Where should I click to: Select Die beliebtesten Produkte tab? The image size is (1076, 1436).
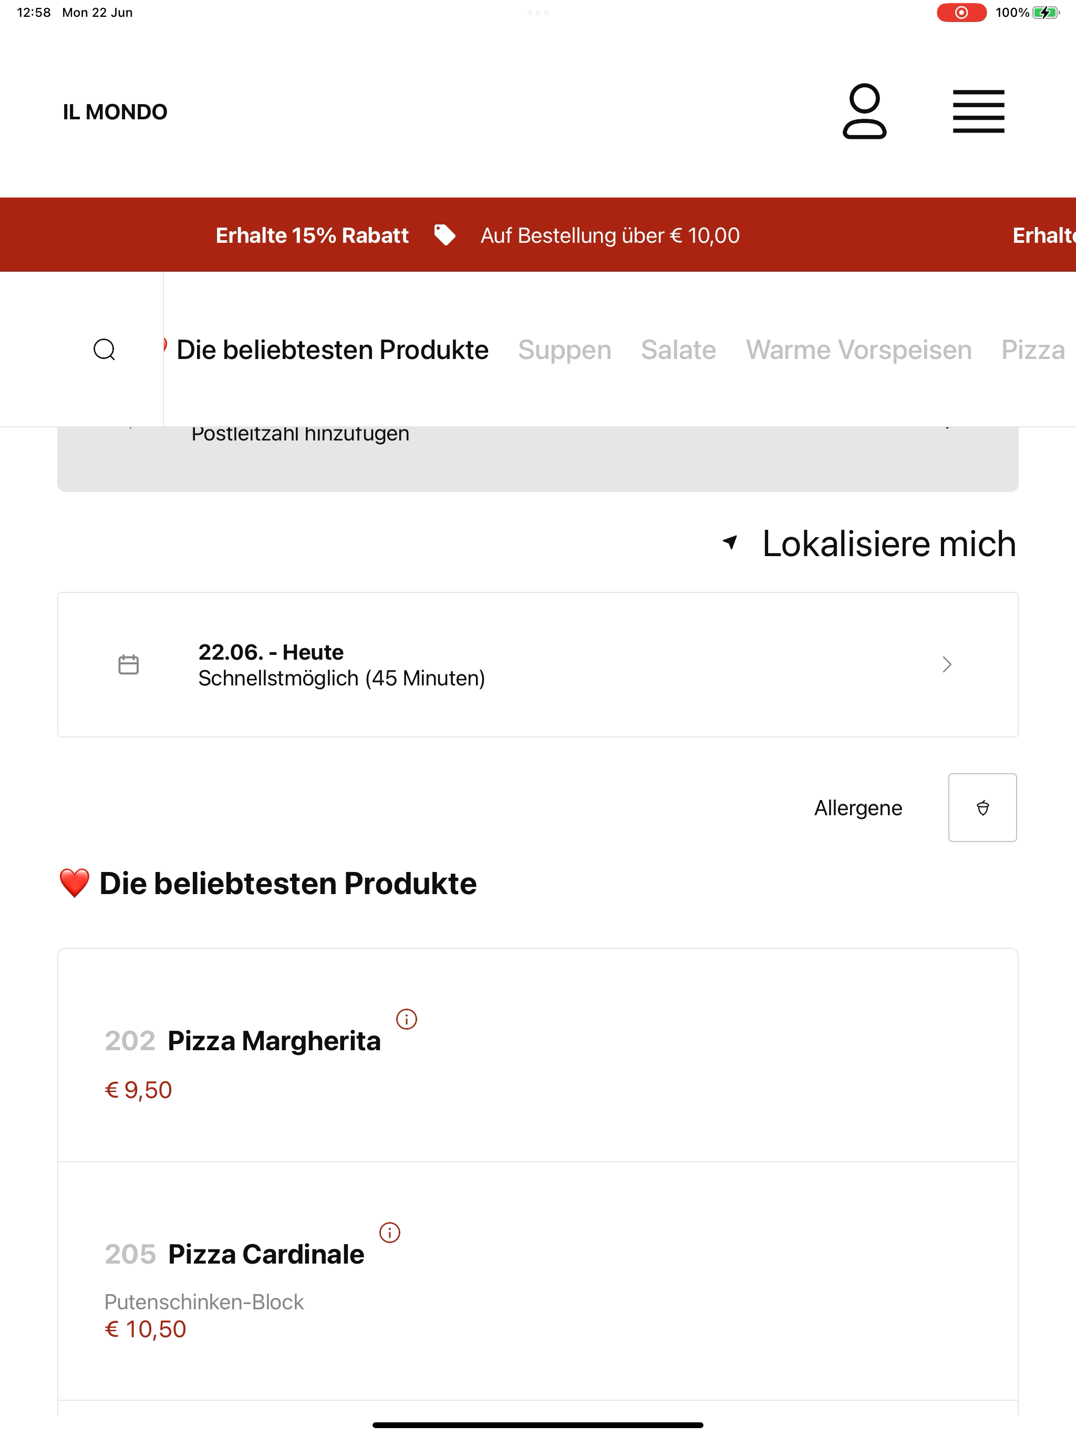pos(332,350)
